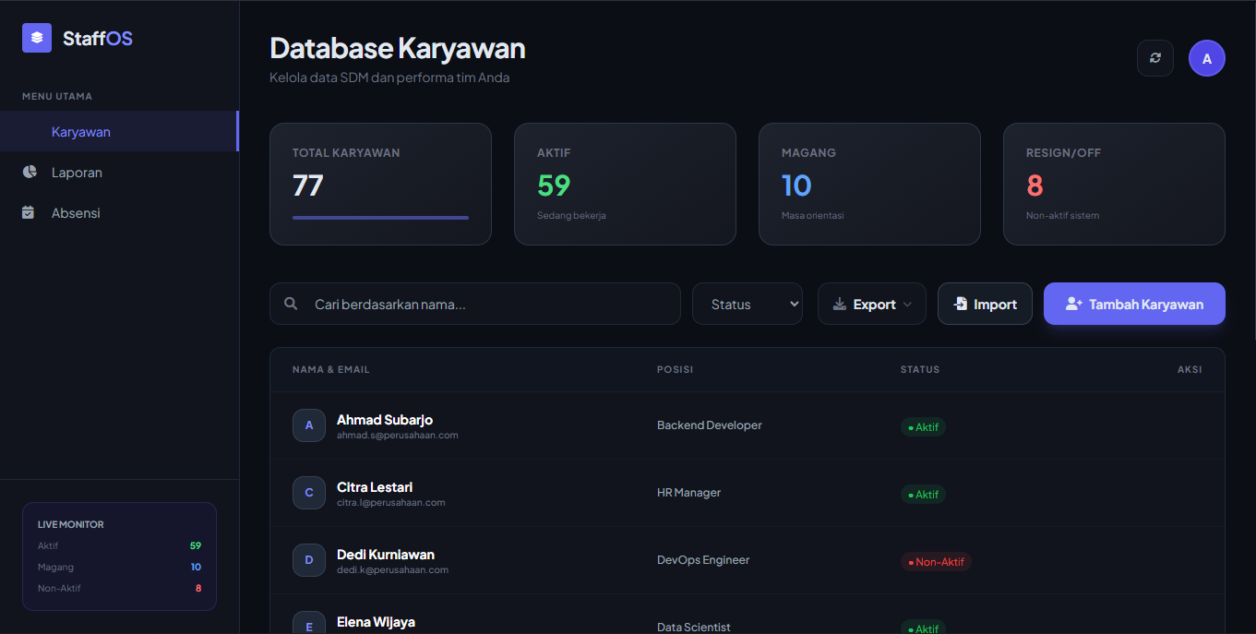Click the STATUS column header
This screenshot has width=1256, height=634.
click(x=920, y=369)
